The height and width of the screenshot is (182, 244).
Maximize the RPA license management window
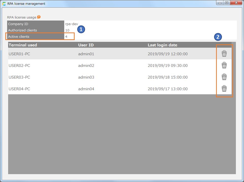coord(226,3)
